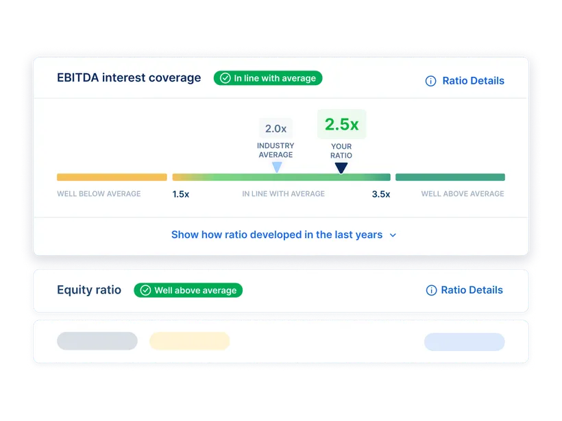Click 'IN LINE WITH AVERAGE' scale label

pyautogui.click(x=283, y=193)
